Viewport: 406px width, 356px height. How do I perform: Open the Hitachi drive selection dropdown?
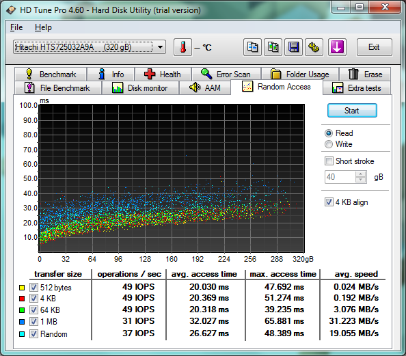[90, 47]
